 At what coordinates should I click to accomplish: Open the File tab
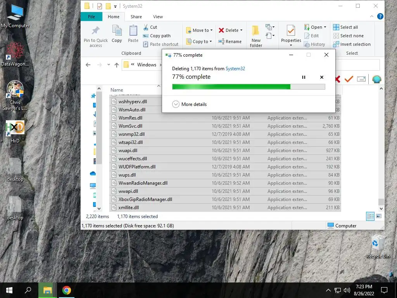pos(91,17)
